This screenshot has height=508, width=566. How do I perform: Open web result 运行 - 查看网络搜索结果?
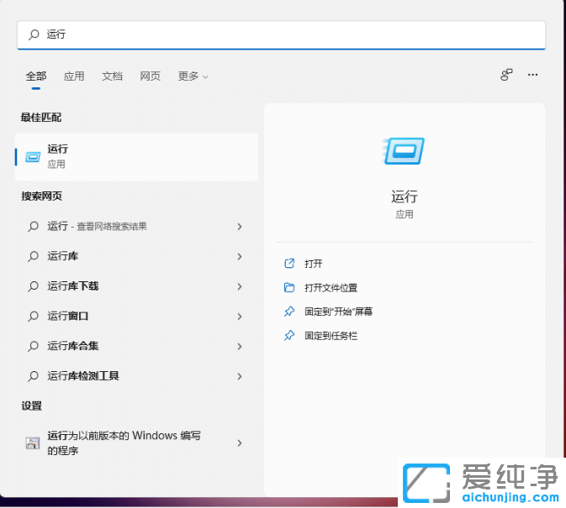[x=136, y=226]
